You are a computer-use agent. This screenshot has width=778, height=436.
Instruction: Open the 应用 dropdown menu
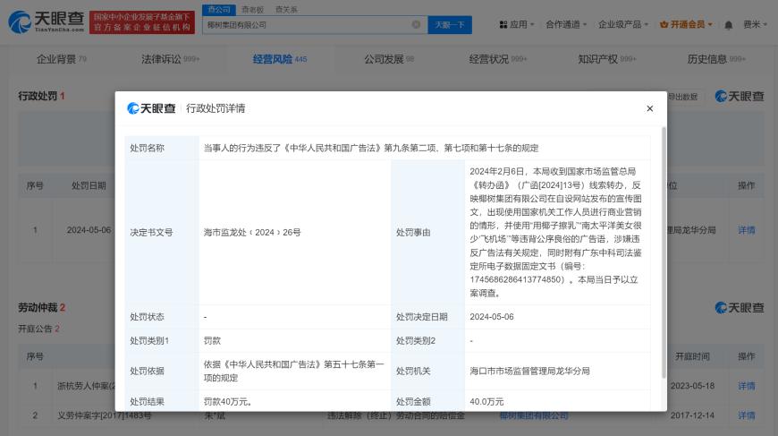pyautogui.click(x=517, y=24)
